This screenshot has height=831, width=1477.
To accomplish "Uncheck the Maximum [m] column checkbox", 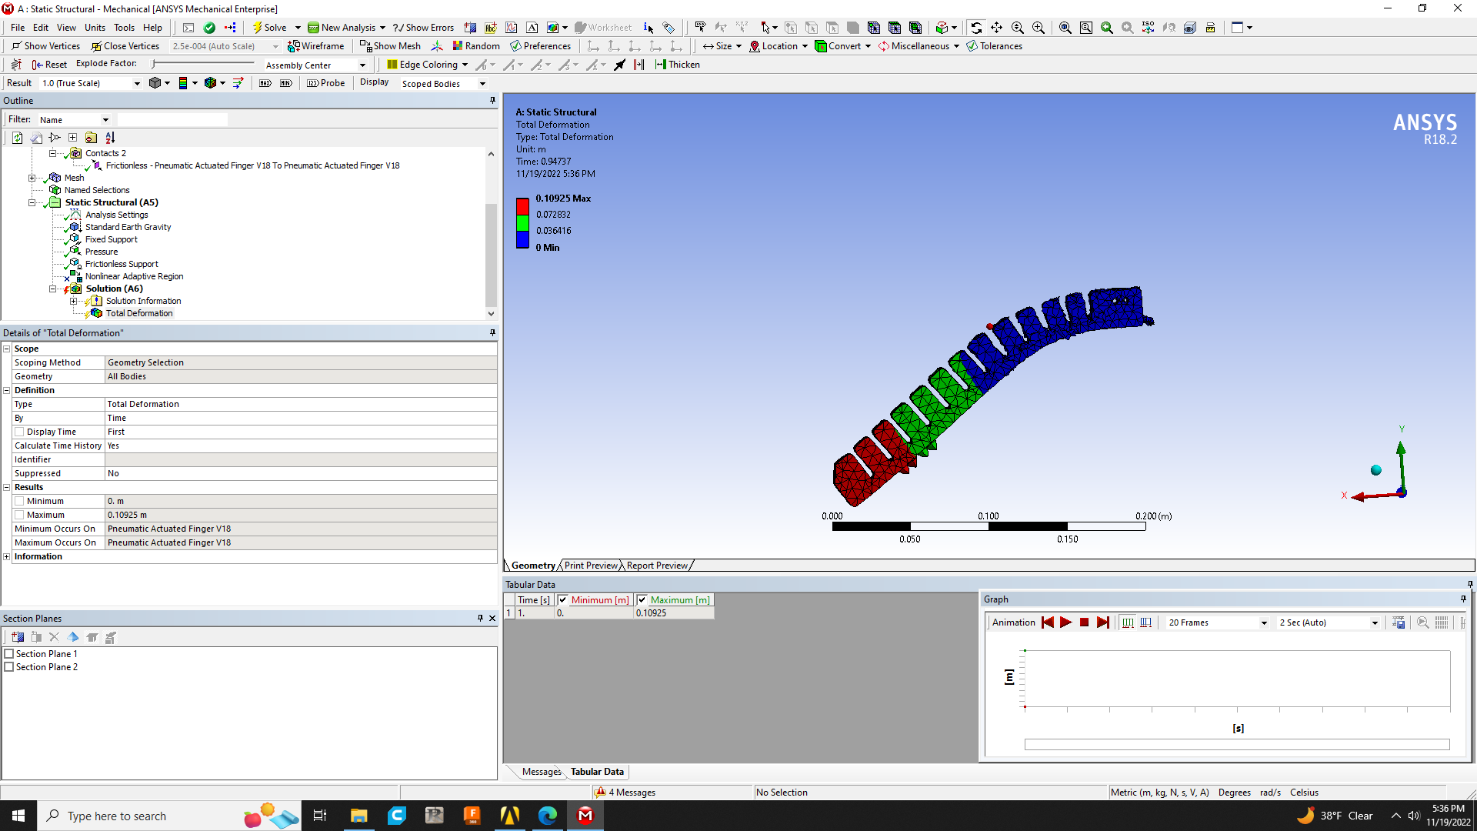I will pos(642,600).
